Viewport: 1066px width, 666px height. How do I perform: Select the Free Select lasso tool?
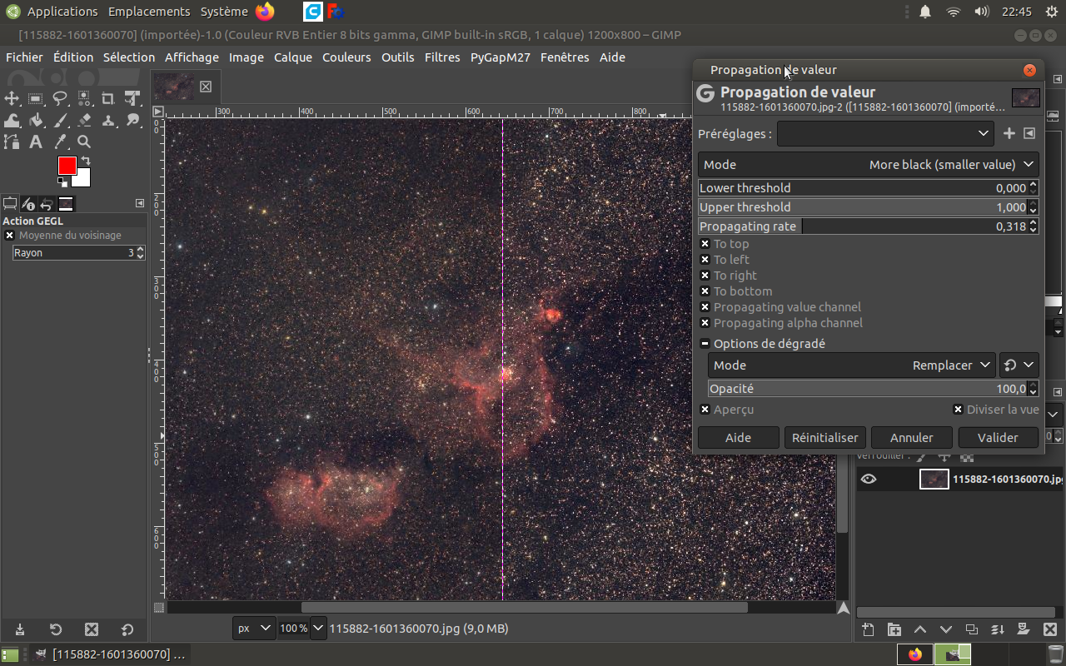click(60, 98)
